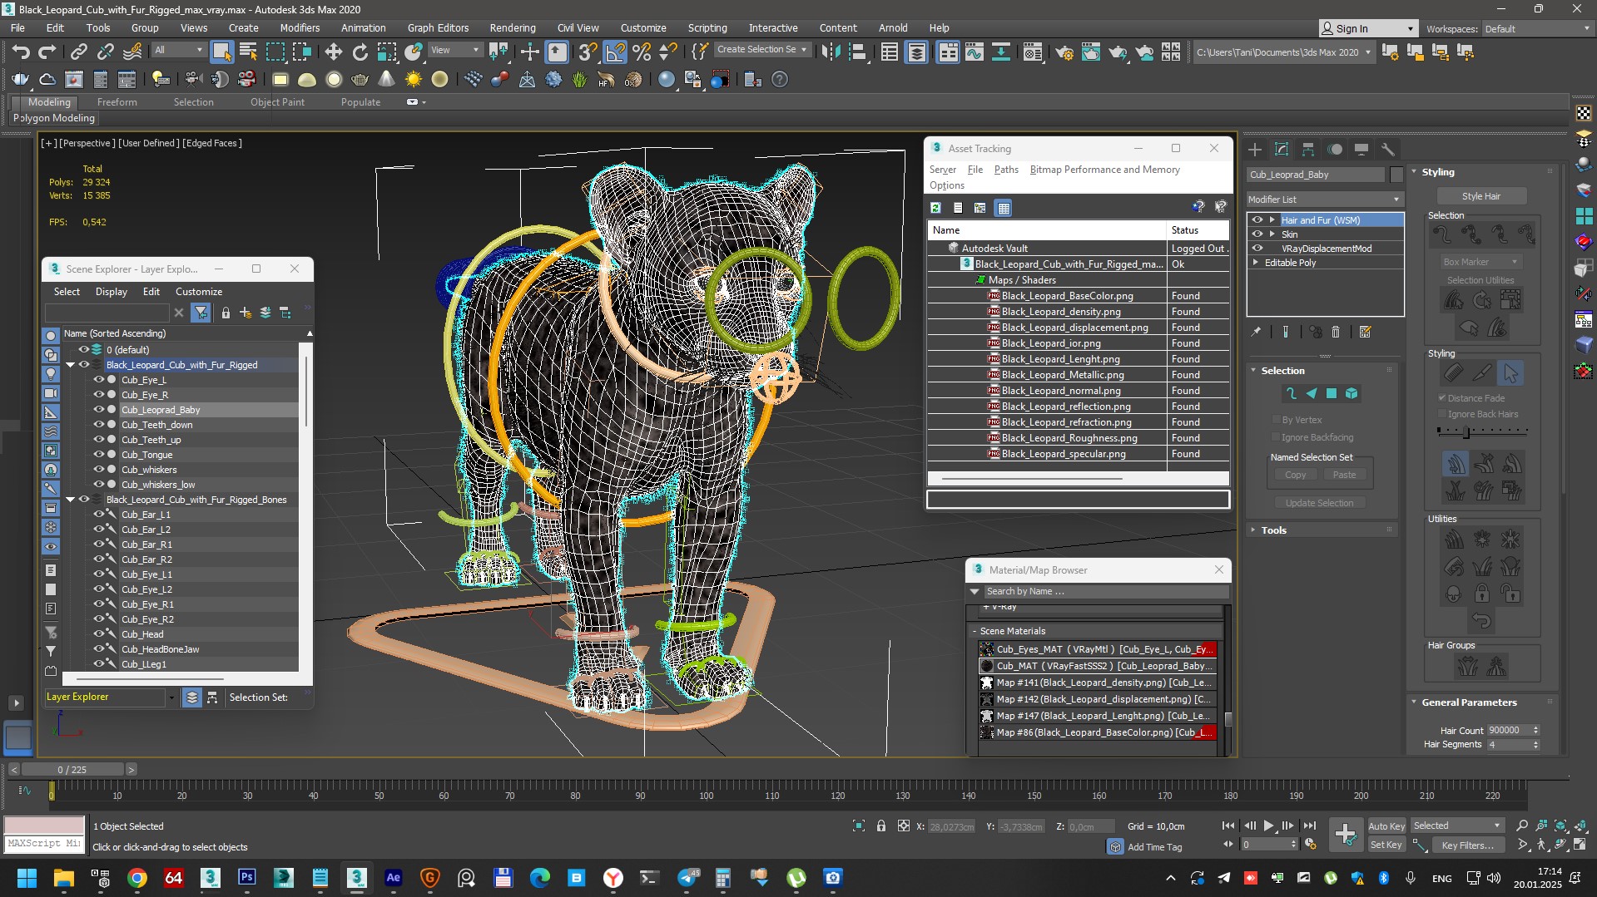Toggle visibility of Cub_whiskers_low object
Screen dimensions: 1597x897
98,485
